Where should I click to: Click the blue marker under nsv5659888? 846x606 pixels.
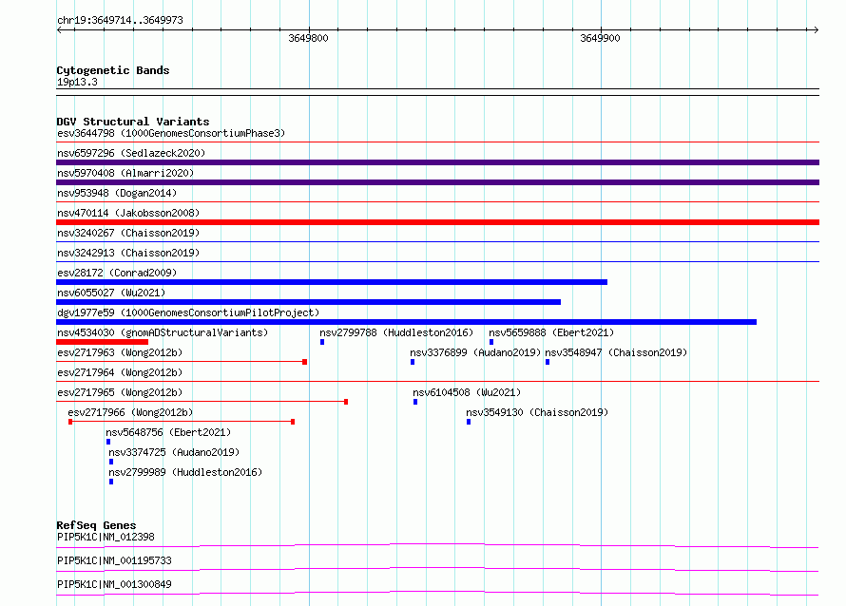(x=491, y=342)
